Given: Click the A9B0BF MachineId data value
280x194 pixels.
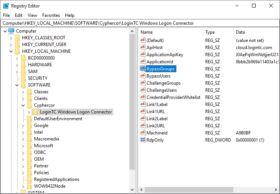Looking at the screenshot, I should (x=243, y=133).
